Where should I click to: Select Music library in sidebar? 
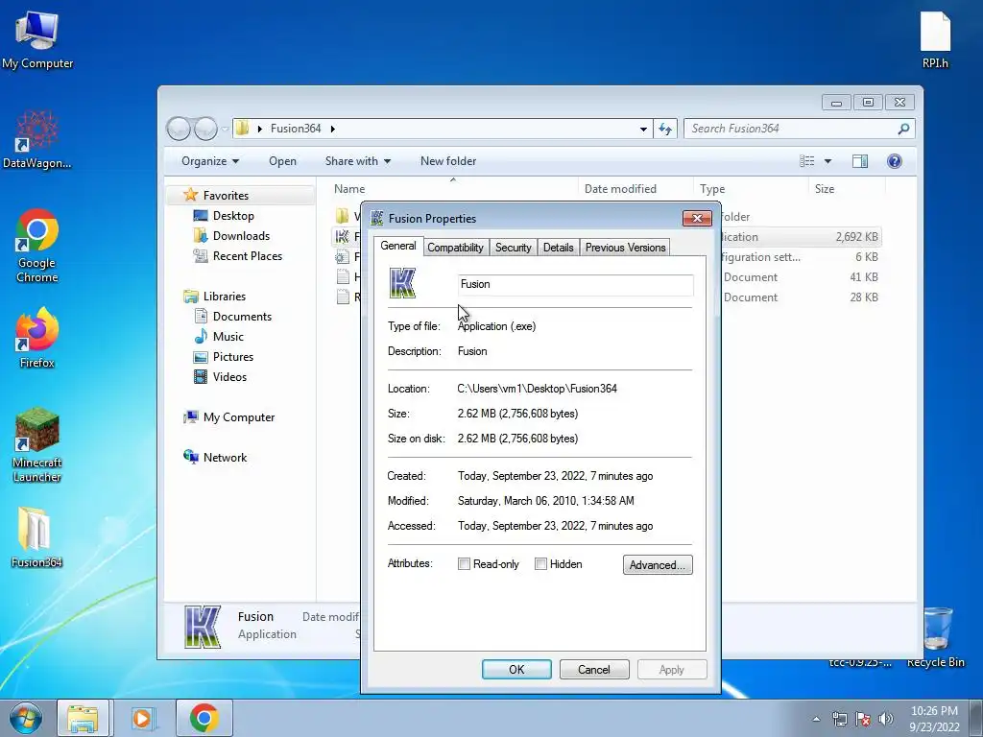coord(220,337)
